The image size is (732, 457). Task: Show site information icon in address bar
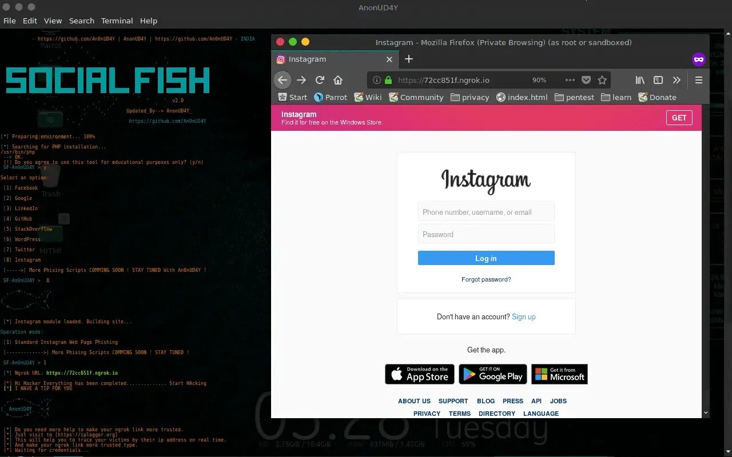pyautogui.click(x=377, y=81)
